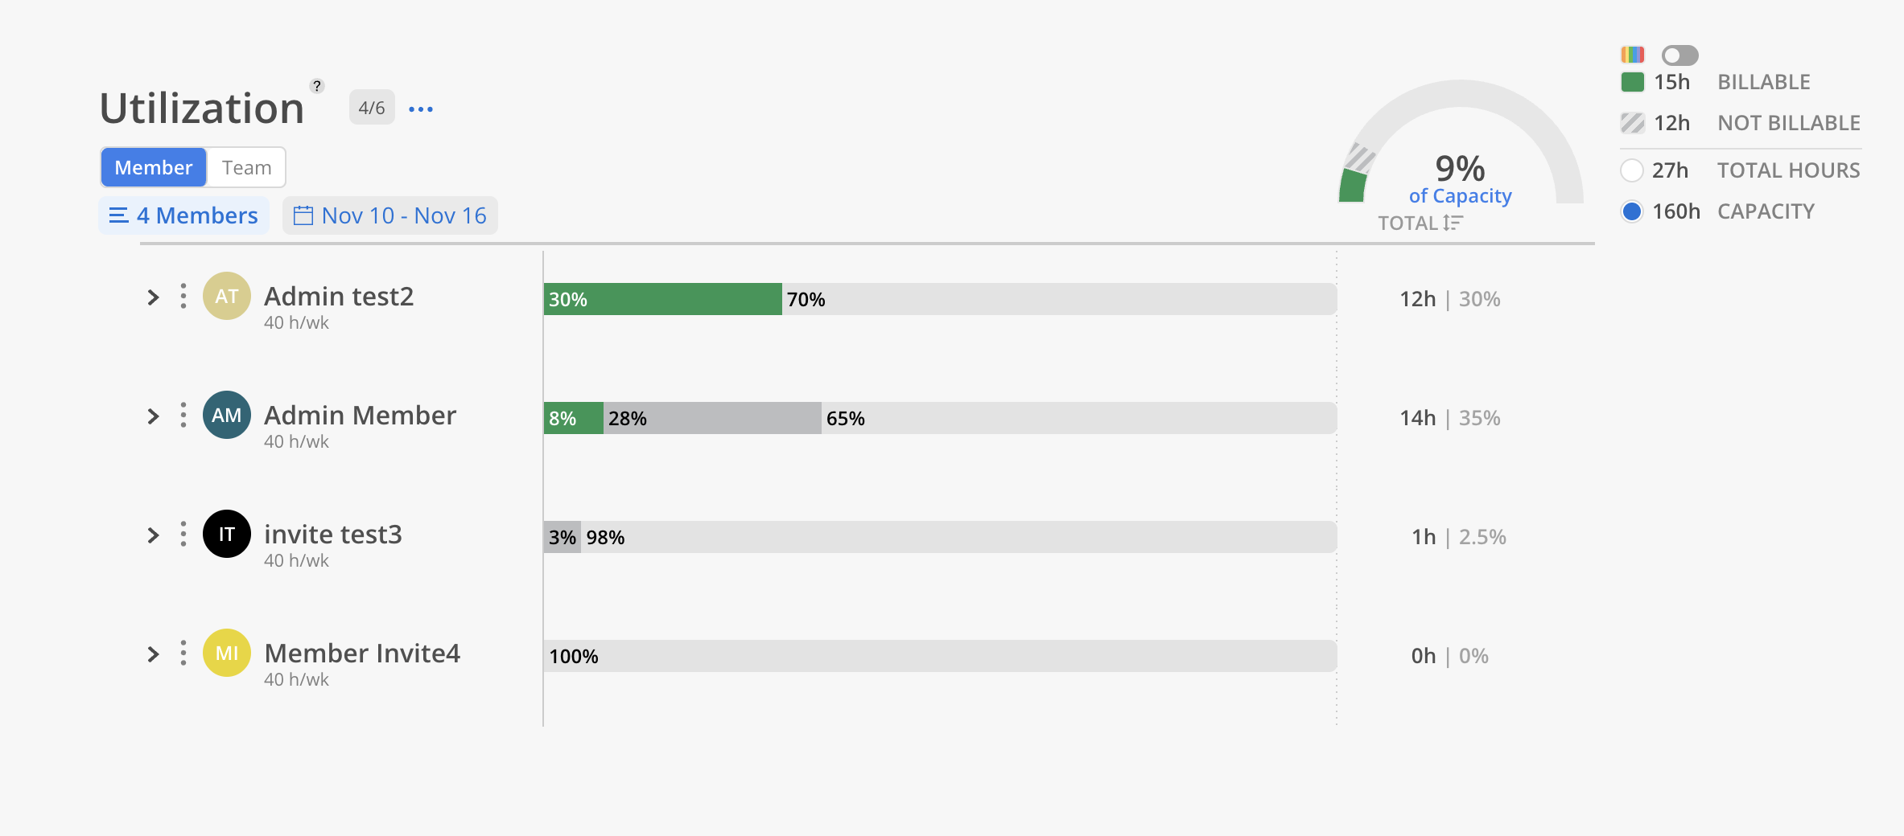Open the Nov 10 - Nov 16 date picker
The width and height of the screenshot is (1904, 836).
tap(390, 215)
